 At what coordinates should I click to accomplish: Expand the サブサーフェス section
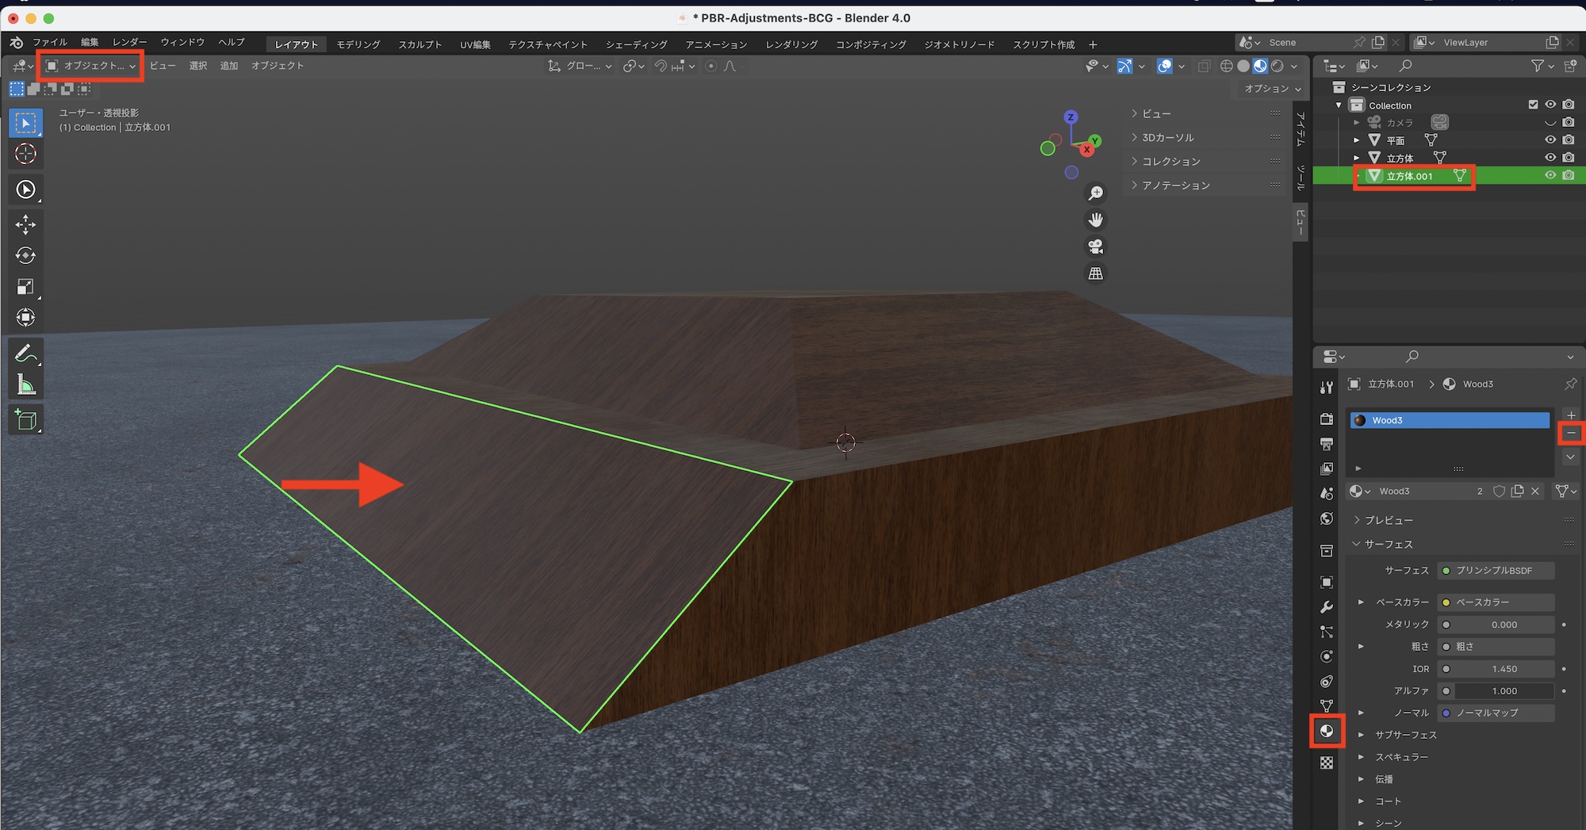click(1404, 735)
